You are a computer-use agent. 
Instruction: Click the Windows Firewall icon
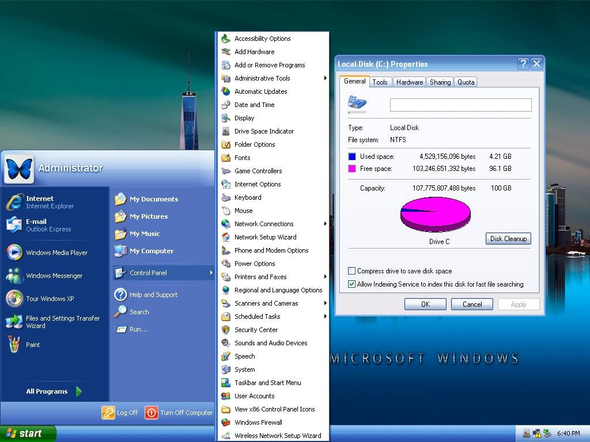click(226, 422)
